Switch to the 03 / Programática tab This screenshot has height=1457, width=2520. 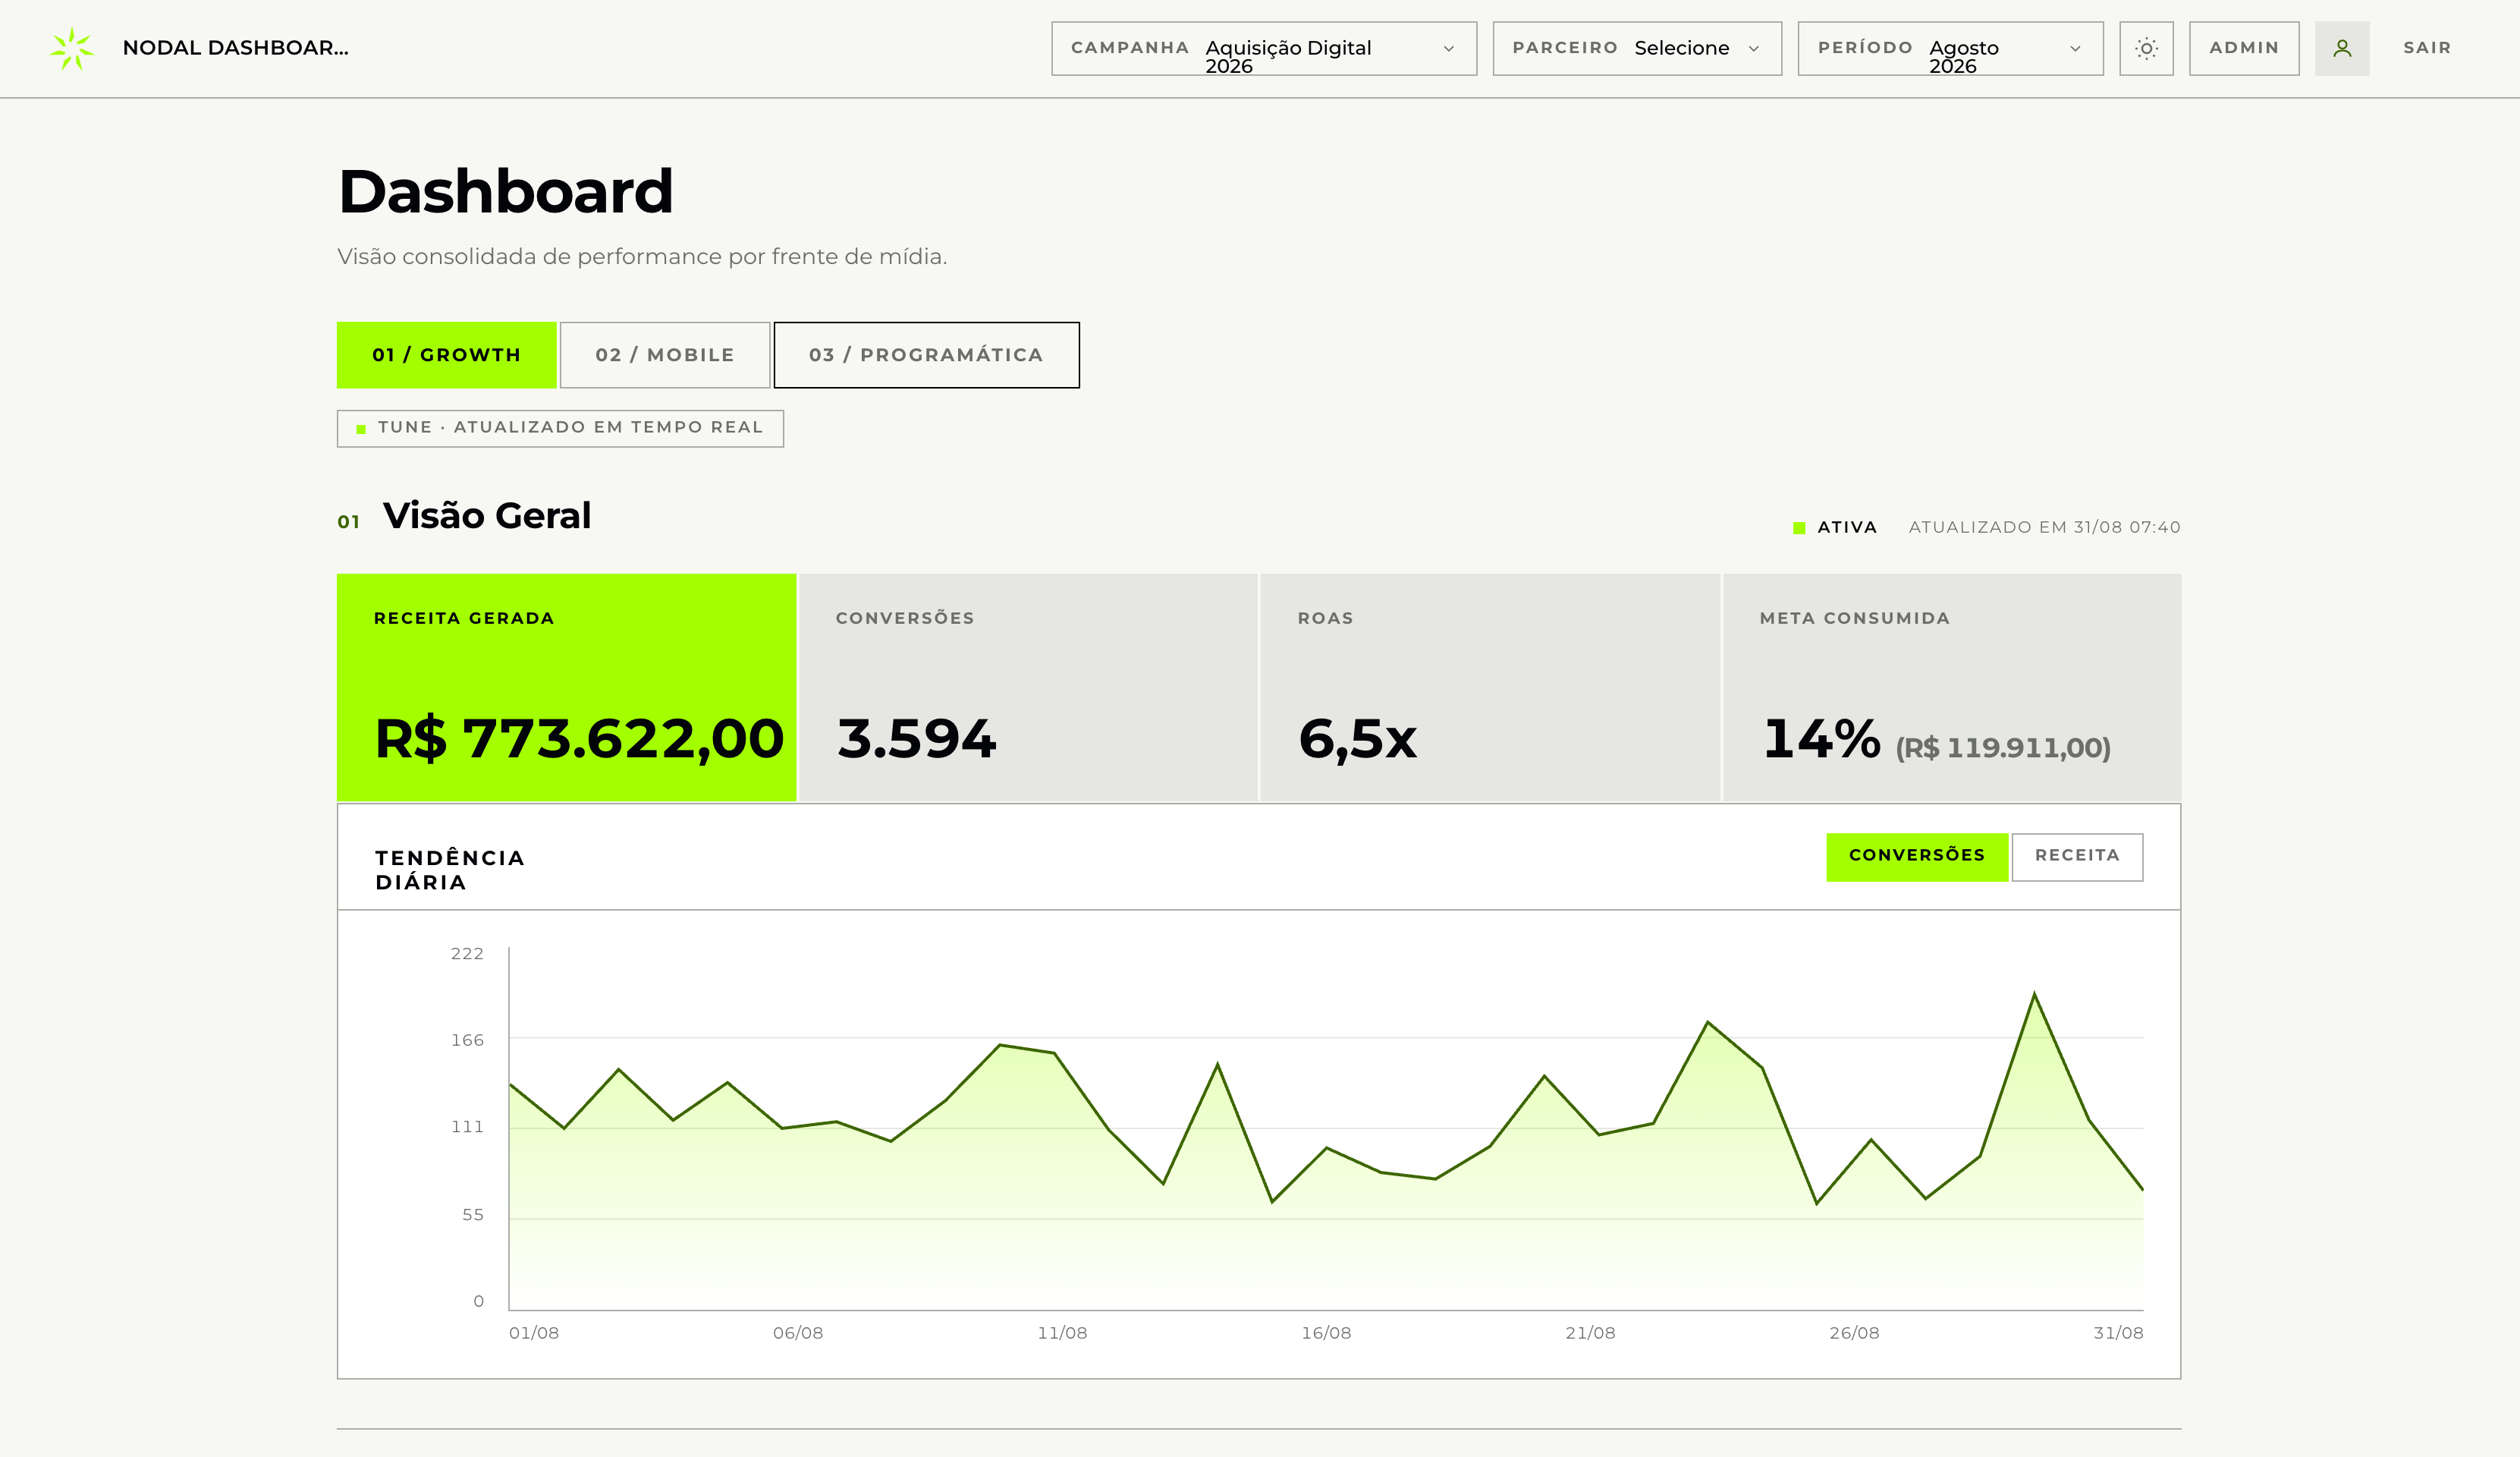(x=926, y=355)
